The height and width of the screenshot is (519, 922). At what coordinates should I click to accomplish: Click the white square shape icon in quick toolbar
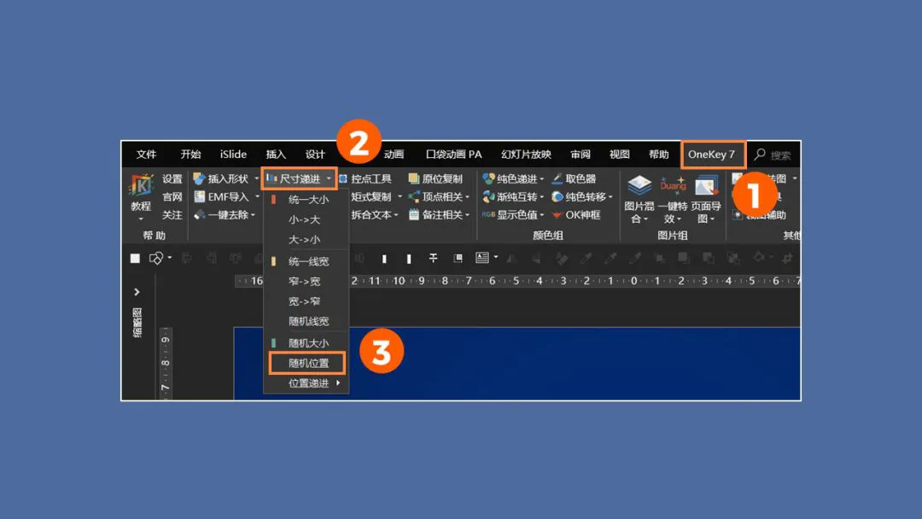coord(135,258)
